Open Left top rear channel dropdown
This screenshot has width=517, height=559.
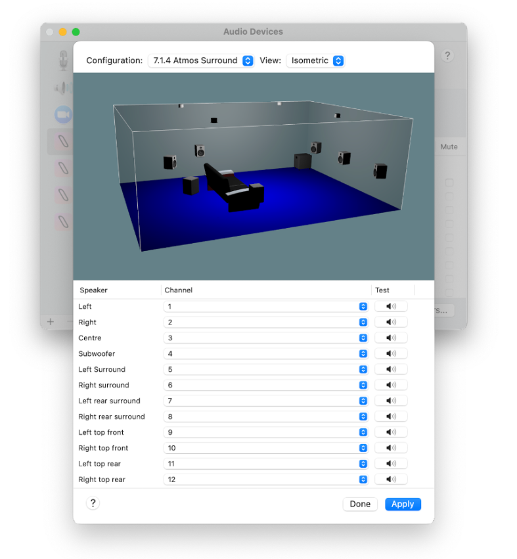click(265, 464)
